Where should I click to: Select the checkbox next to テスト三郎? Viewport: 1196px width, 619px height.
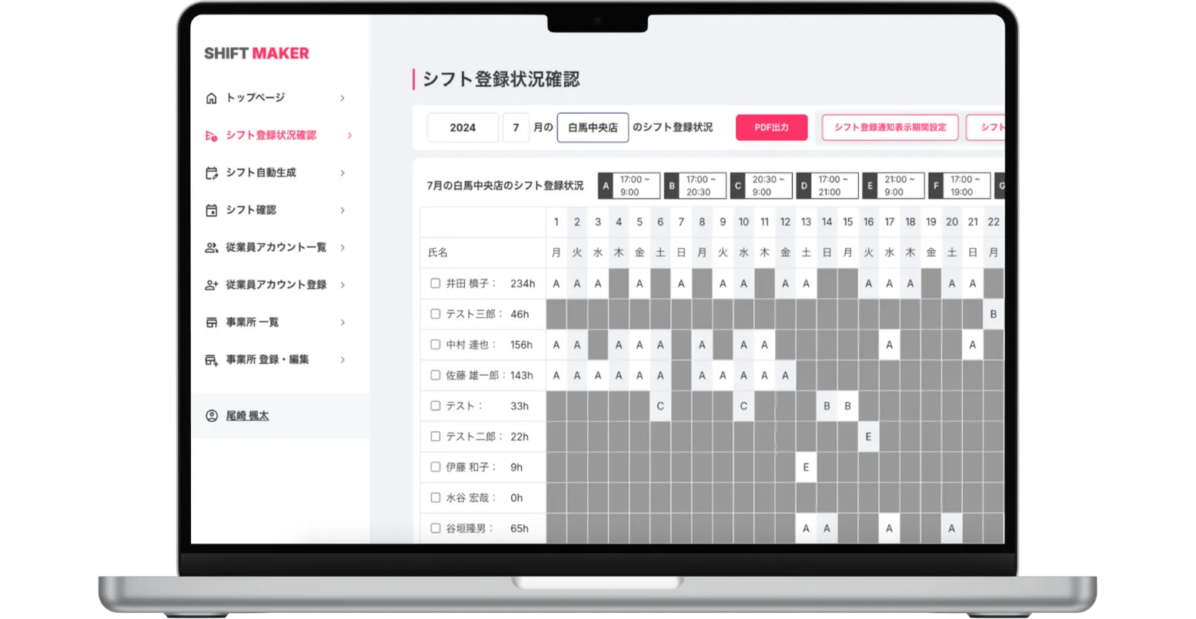click(435, 313)
